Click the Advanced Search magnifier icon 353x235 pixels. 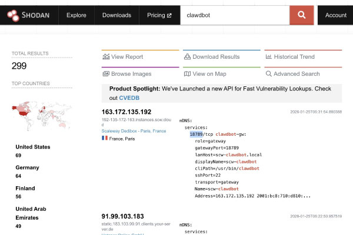[269, 74]
